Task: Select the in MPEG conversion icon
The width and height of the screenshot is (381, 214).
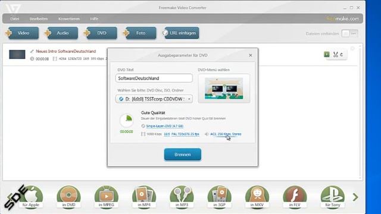Action: (107, 197)
